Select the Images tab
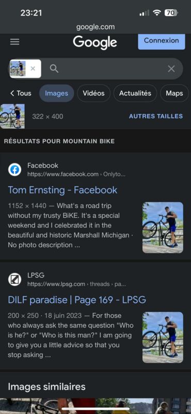 click(56, 93)
